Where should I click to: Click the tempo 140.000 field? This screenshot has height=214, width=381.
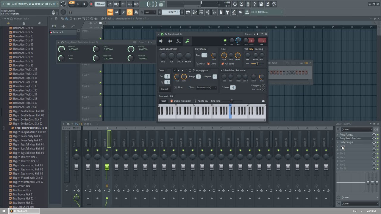point(100,4)
